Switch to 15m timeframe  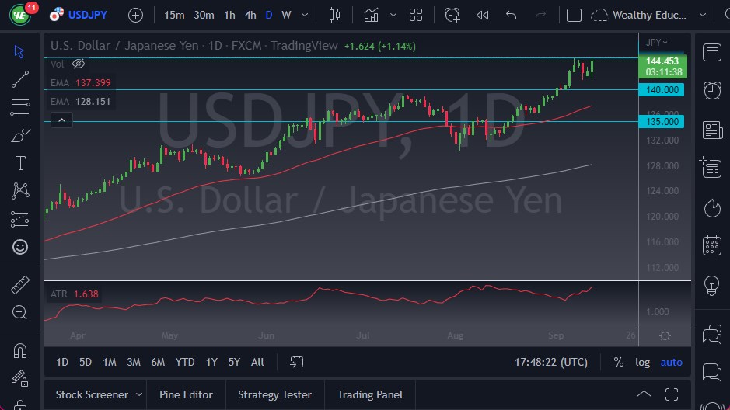[174, 16]
